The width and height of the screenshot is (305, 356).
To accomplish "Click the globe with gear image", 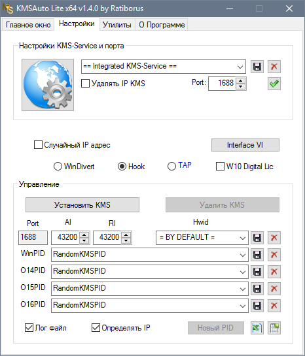I will click(x=48, y=85).
